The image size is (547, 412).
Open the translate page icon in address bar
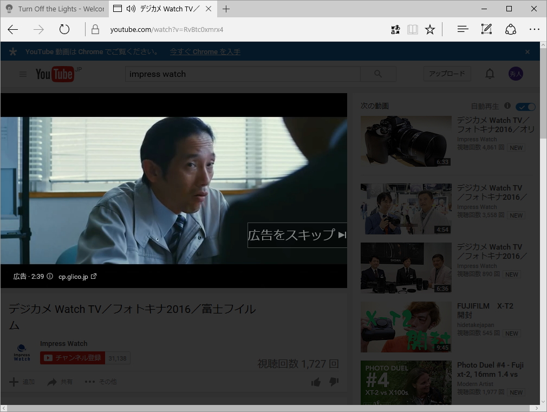395,30
